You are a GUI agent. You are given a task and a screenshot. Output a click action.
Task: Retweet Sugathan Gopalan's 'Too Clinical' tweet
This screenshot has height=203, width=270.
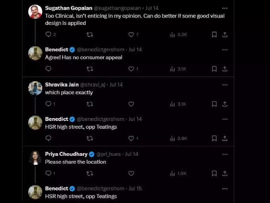point(90,35)
